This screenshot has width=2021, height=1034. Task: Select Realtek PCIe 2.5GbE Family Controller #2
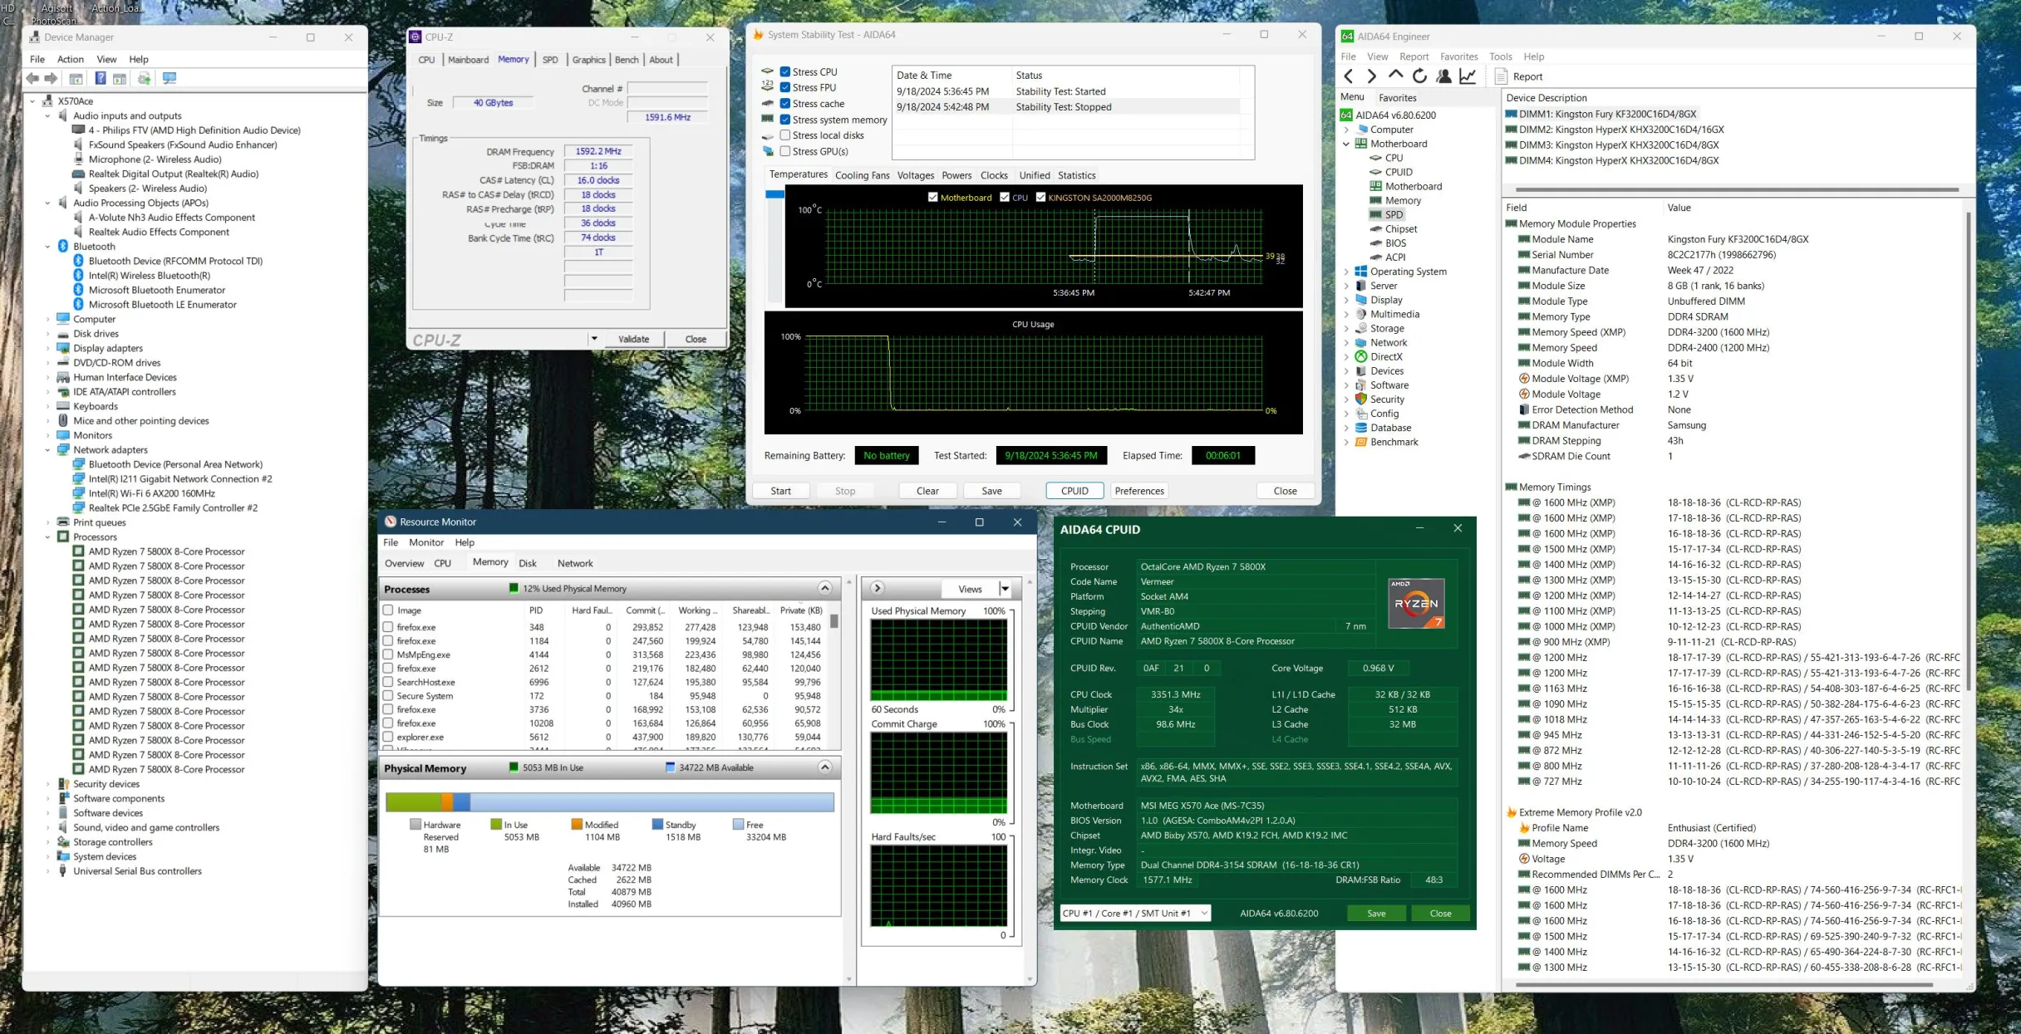[173, 507]
